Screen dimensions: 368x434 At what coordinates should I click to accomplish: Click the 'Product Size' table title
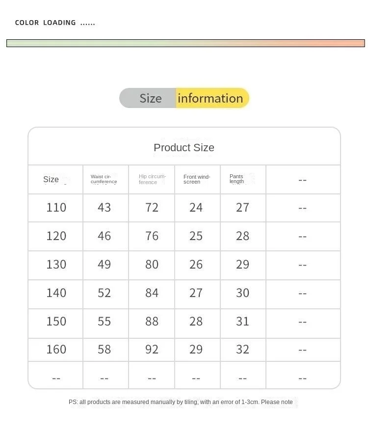click(x=184, y=147)
